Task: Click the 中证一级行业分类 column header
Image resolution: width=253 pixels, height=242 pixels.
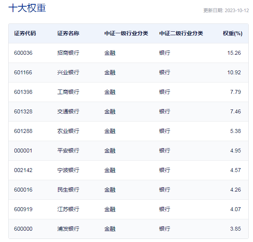Action: point(126,33)
